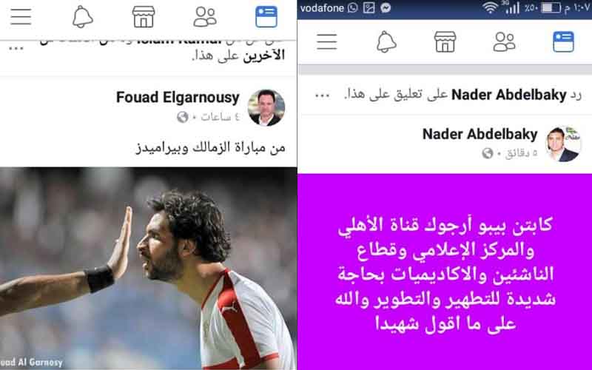Click bold Nader Abdelbaky in reply header

click(x=509, y=95)
